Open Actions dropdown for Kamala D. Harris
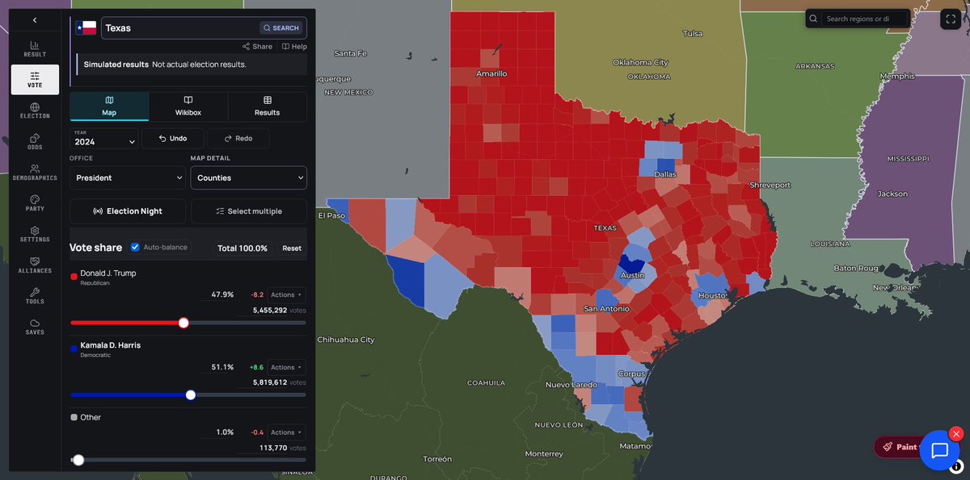 [286, 367]
